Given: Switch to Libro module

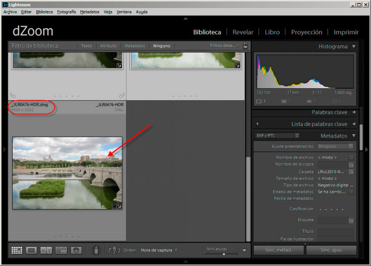Looking at the screenshot, I should point(272,32).
